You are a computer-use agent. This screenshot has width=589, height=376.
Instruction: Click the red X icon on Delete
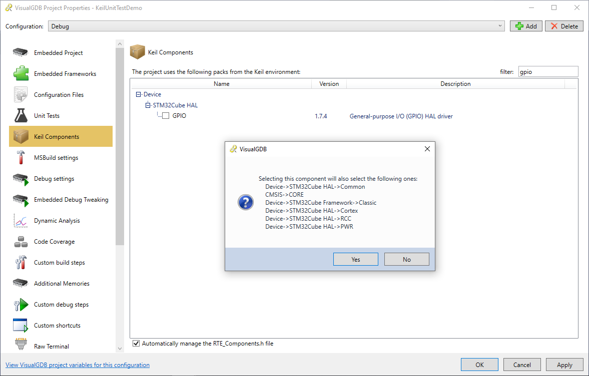[x=554, y=26]
